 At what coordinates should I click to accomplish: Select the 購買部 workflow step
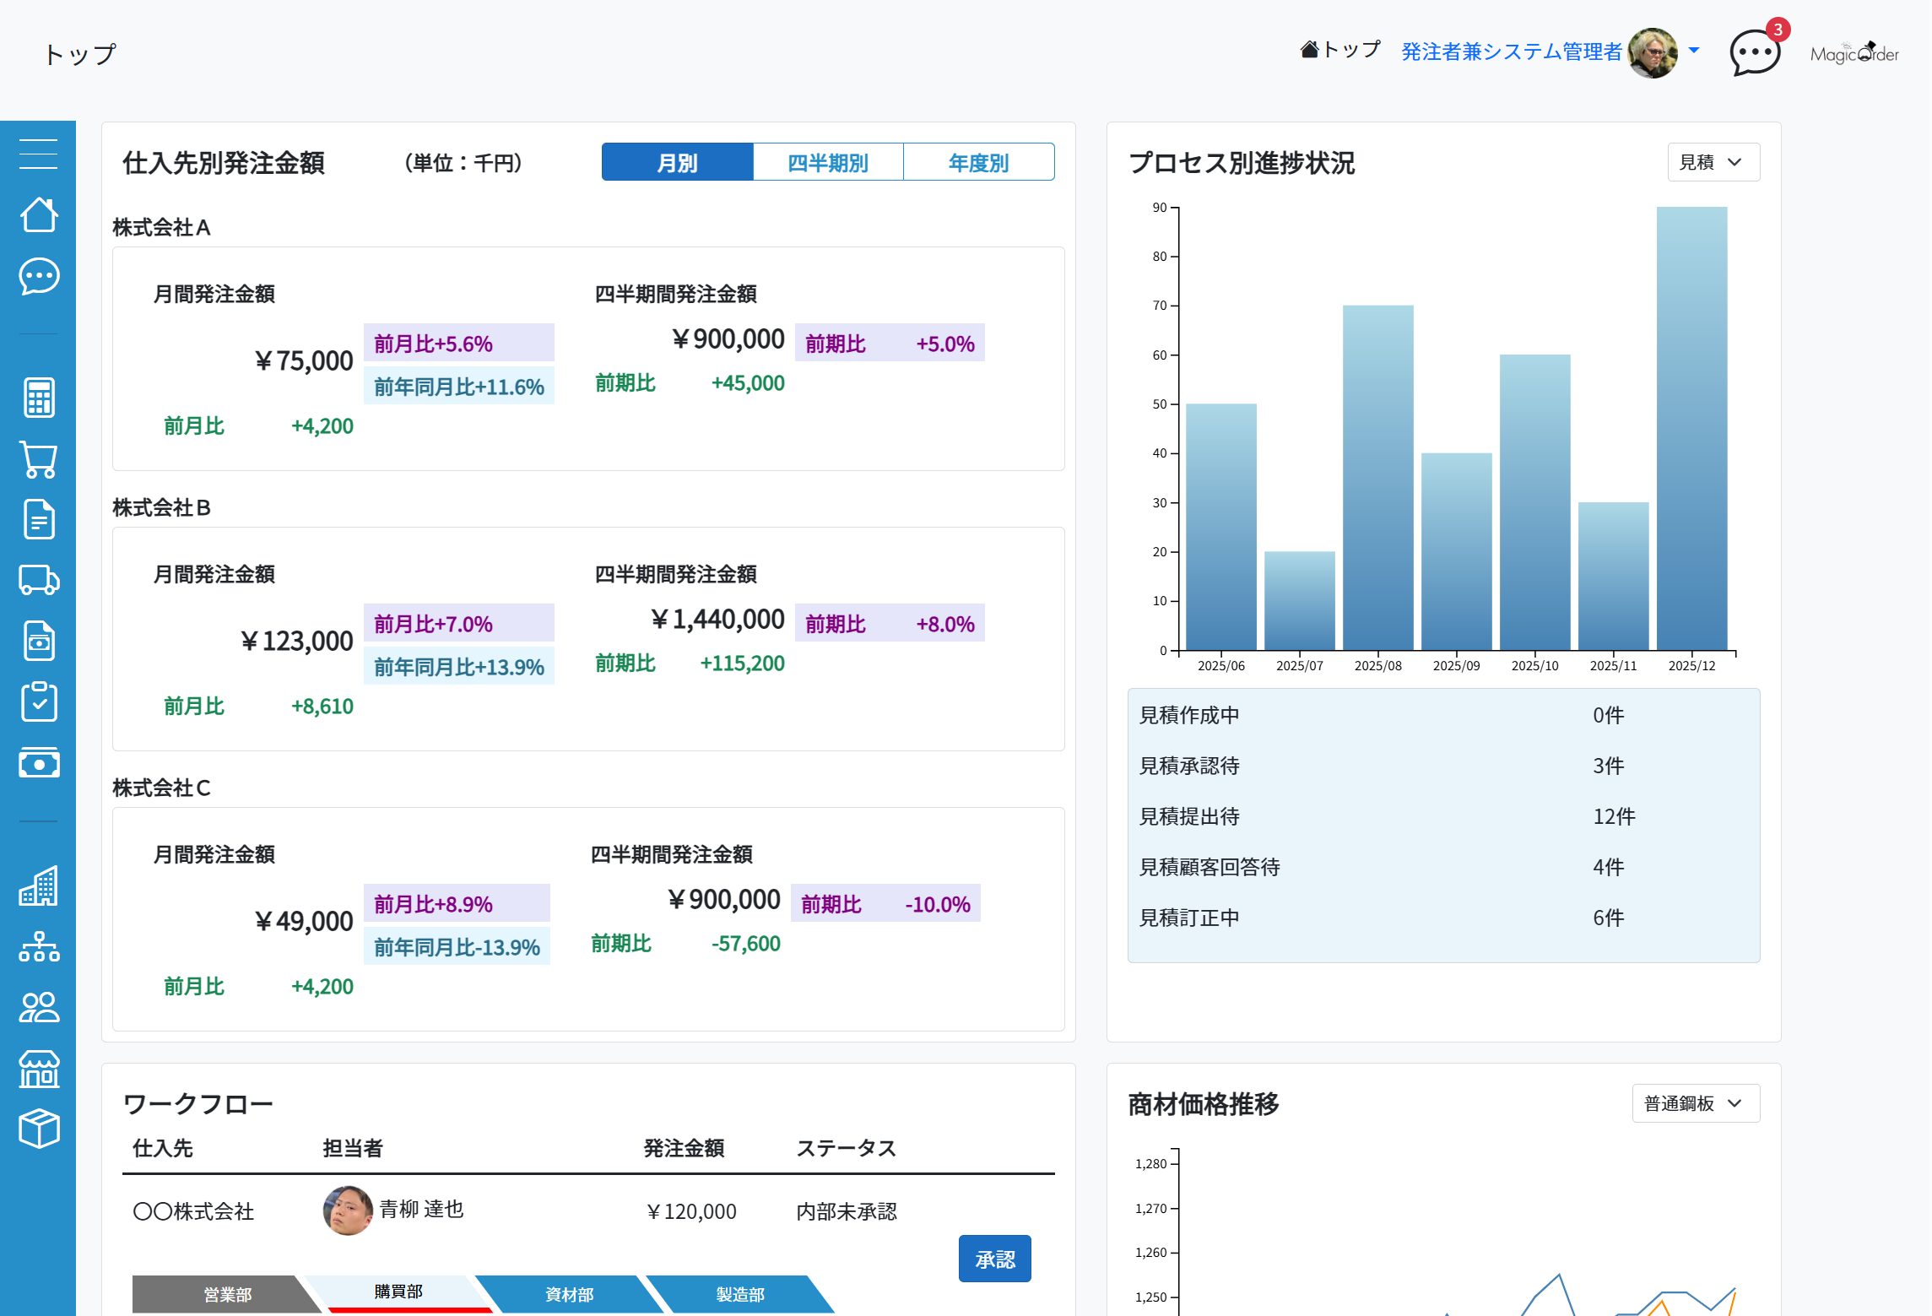coord(398,1292)
